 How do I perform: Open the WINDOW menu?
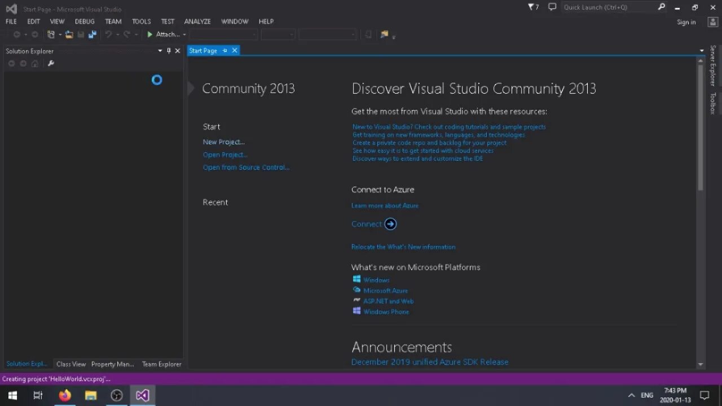click(235, 21)
